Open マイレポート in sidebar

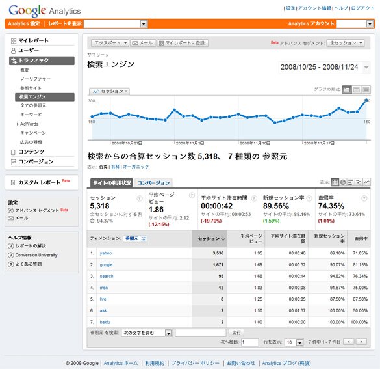33,40
